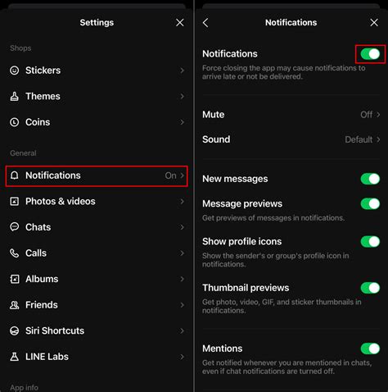The image size is (388, 392).
Task: Select Friends in the settings list
Action: click(x=97, y=305)
